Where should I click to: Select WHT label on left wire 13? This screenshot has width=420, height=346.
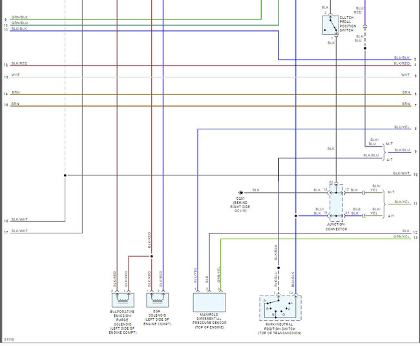(16, 75)
